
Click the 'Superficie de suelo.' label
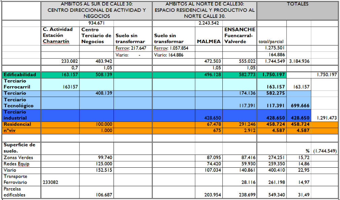[19, 148]
